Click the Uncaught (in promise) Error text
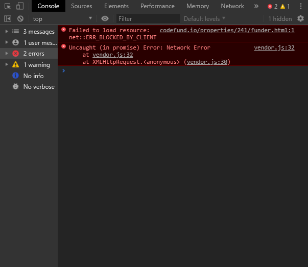This screenshot has width=308, height=267. (x=139, y=47)
